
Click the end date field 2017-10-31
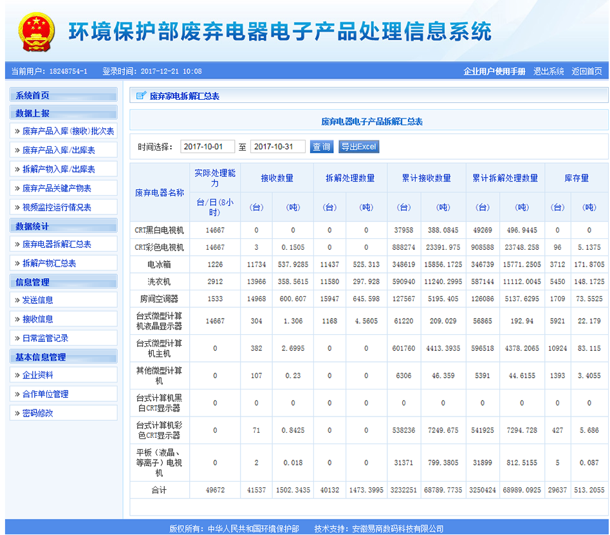click(277, 147)
